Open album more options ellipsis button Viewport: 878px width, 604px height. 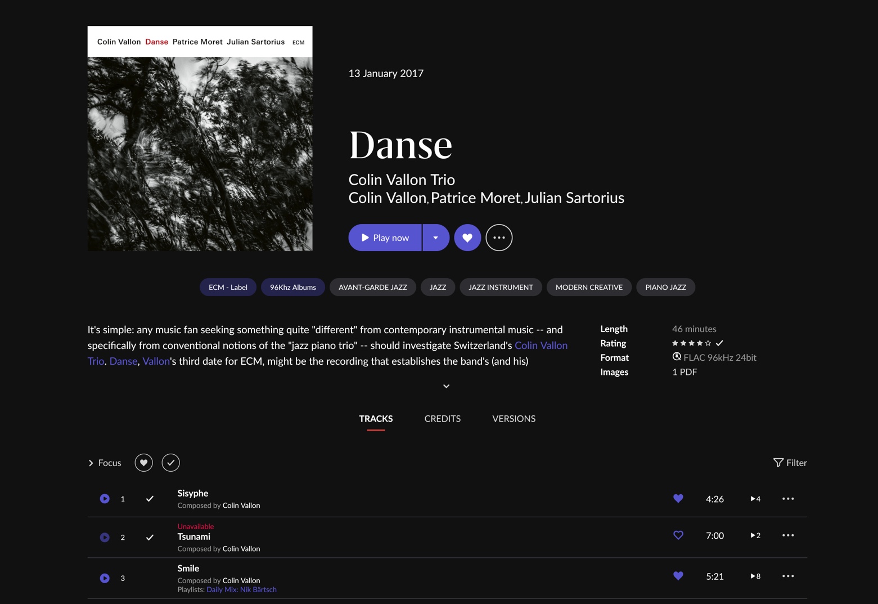(499, 238)
